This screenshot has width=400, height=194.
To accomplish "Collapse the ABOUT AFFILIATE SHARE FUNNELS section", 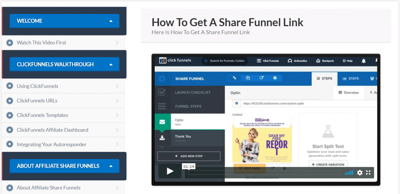I will pyautogui.click(x=64, y=166).
